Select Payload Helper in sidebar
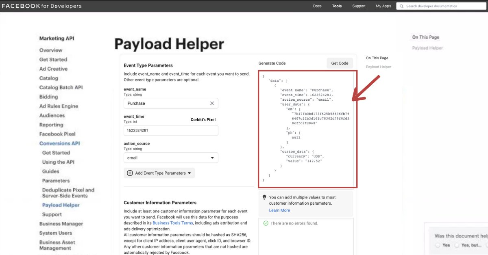 coord(61,205)
